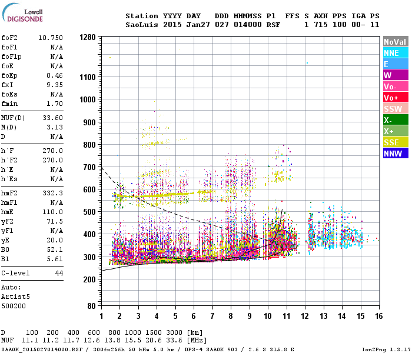Click the W purple legend swatch
Viewport: 412px width, 353px height.
pyautogui.click(x=396, y=75)
